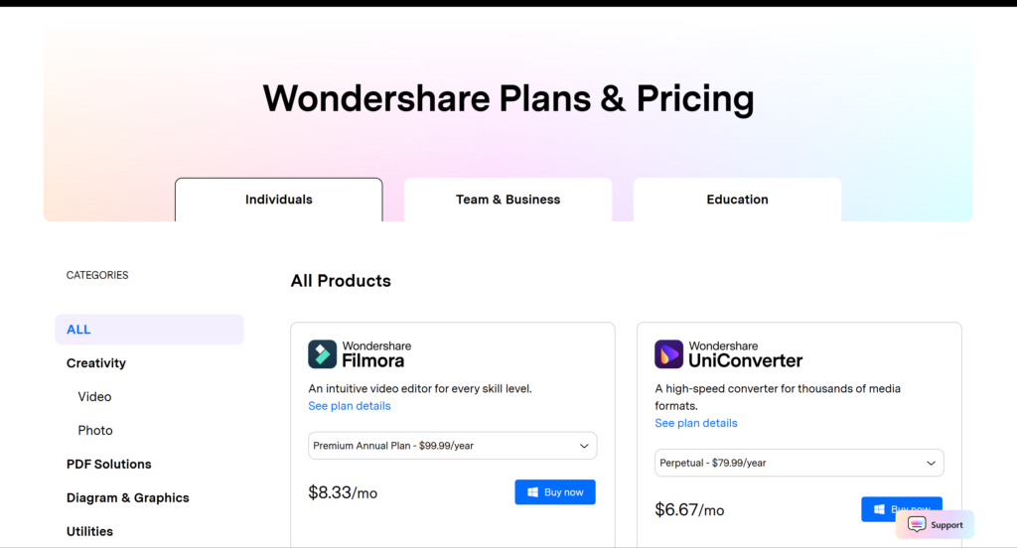Open UniConverter's See plan details link

[x=696, y=423]
